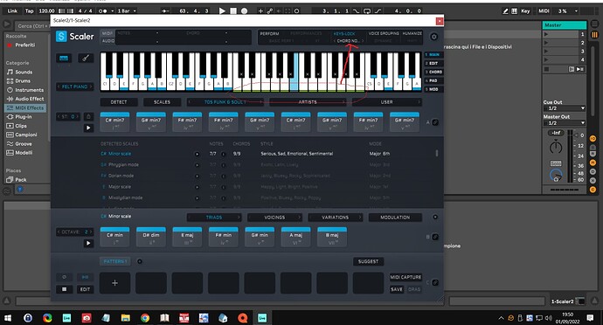Click the SCALES button
Image resolution: width=603 pixels, height=325 pixels.
pyautogui.click(x=162, y=102)
